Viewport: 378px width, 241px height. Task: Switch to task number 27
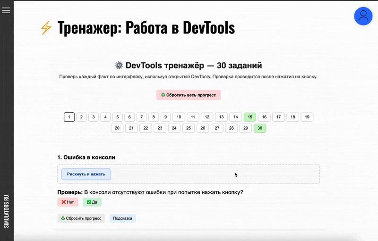[217, 128]
